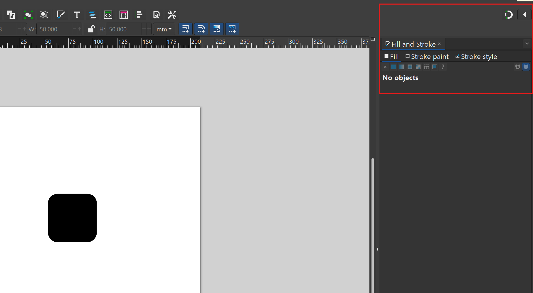Switch to the Stroke paint tab

click(427, 56)
